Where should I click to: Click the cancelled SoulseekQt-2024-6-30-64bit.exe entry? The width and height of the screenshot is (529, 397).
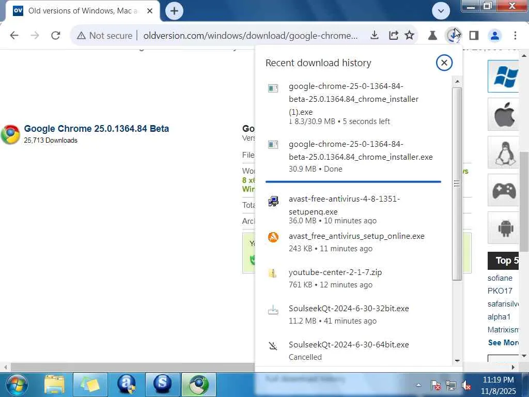click(353, 350)
